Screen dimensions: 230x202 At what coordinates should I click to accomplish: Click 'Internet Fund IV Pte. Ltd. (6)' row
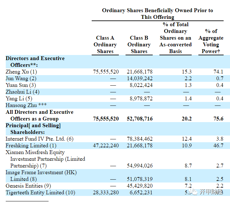point(40,139)
